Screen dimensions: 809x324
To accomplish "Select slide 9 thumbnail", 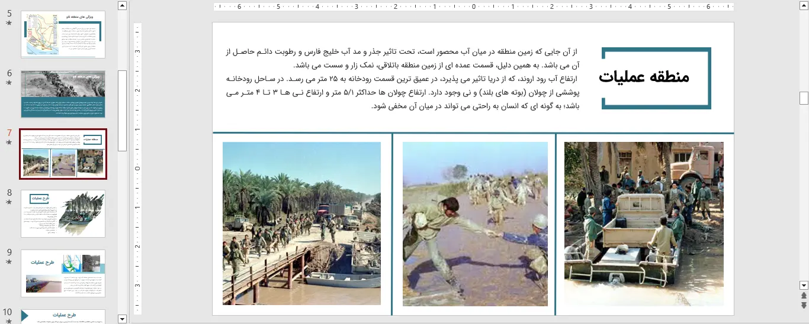I will tap(63, 273).
